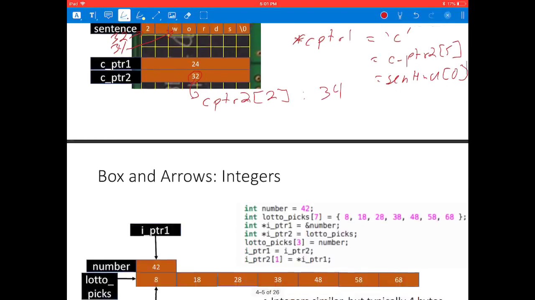Tap the battery indicator icon
Screen dimensions: 535x300
[x=461, y=4]
